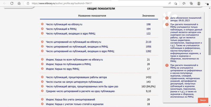
Task: Click average citations value 9,10
Action: point(148,91)
